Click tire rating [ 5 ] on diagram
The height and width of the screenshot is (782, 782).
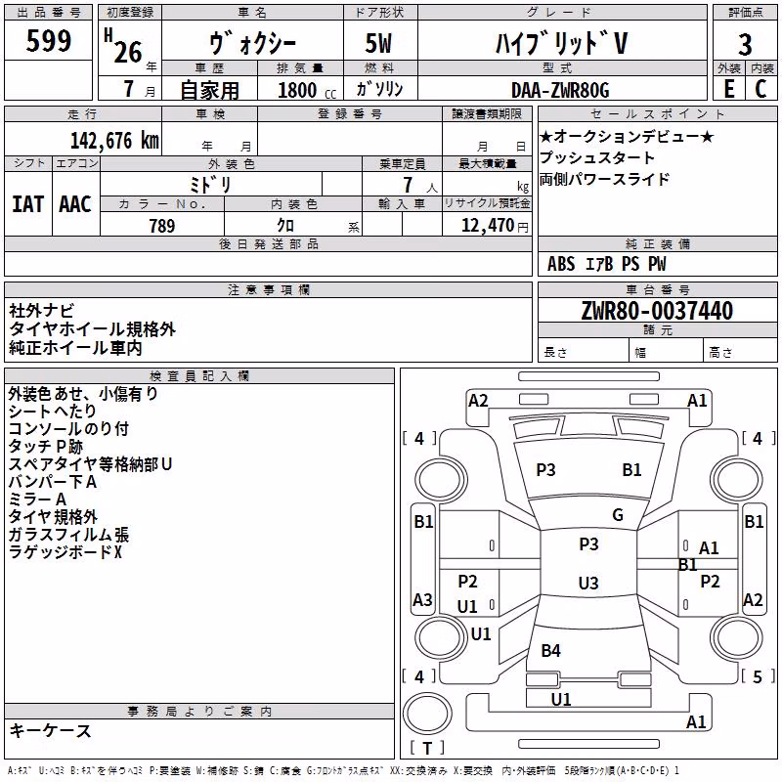click(759, 676)
